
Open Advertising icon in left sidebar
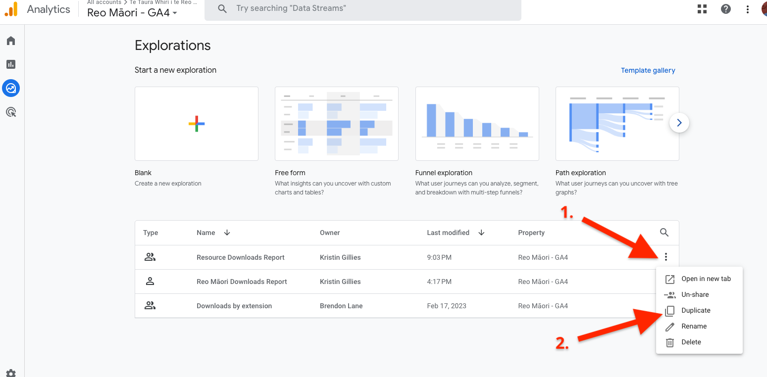tap(11, 112)
